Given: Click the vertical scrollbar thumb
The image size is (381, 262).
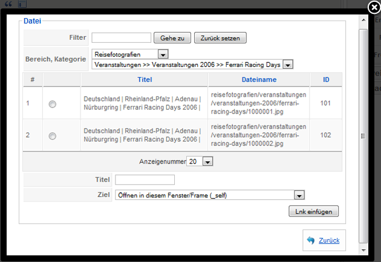Looking at the screenshot, I should [363, 136].
